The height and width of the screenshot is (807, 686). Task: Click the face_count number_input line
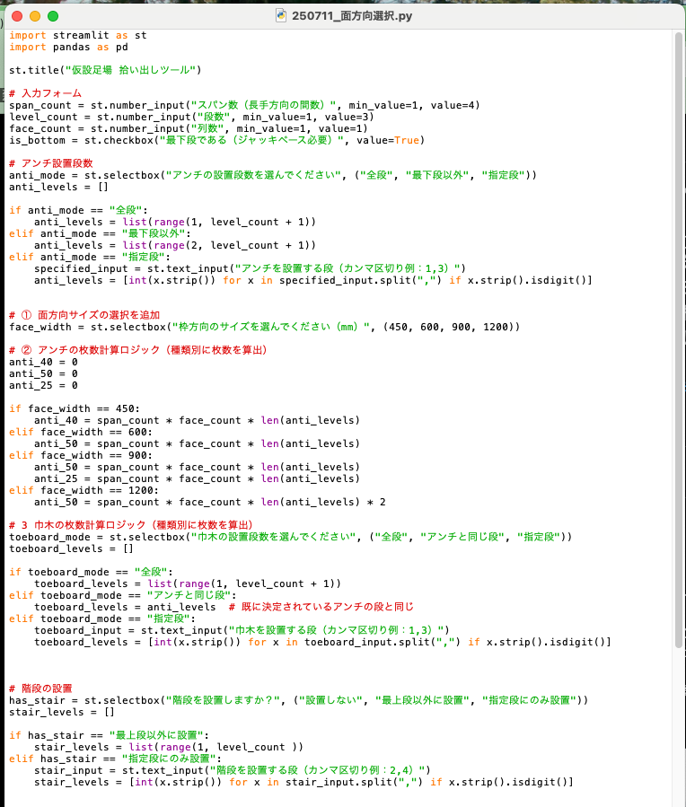pos(189,128)
